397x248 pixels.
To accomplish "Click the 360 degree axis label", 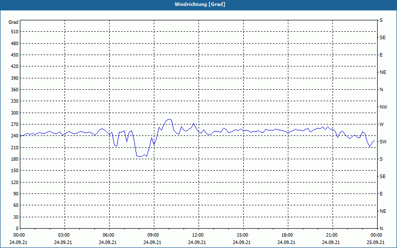I will click(x=14, y=90).
